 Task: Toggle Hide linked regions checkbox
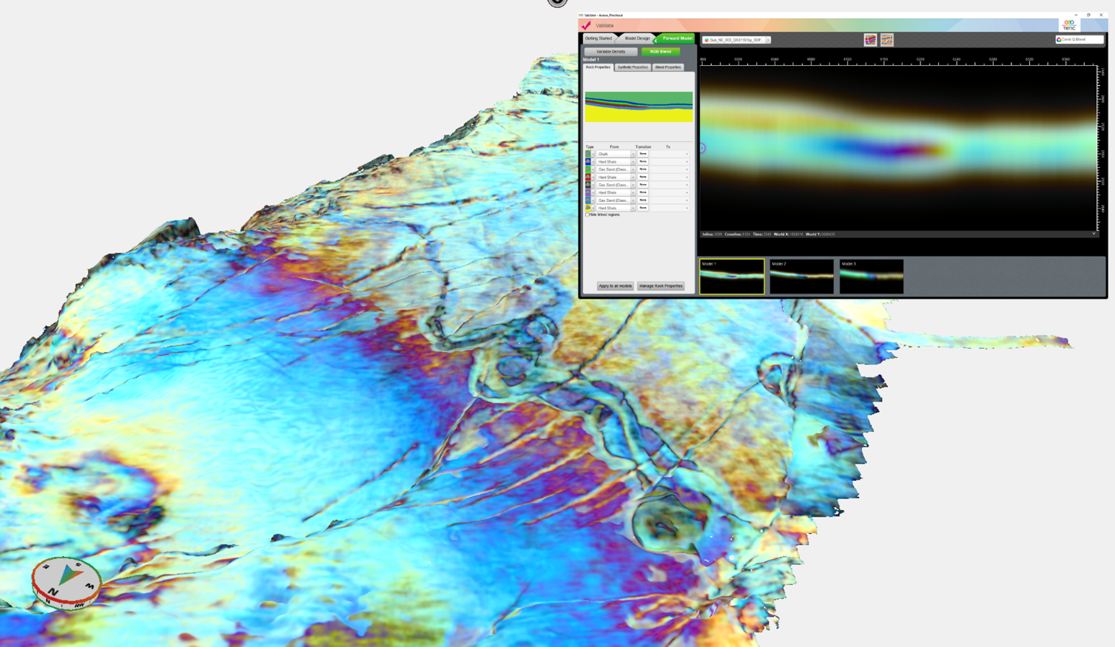point(587,215)
